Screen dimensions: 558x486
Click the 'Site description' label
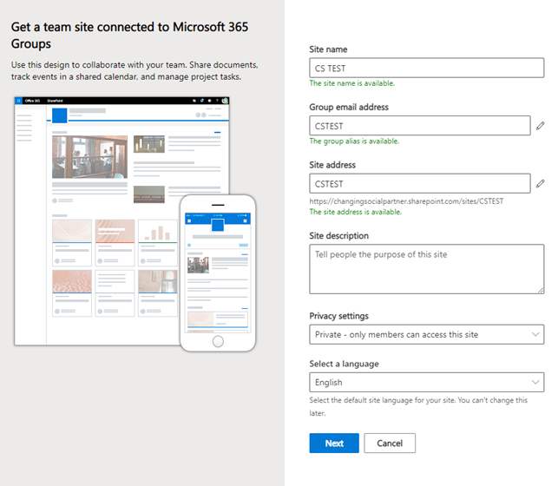338,236
